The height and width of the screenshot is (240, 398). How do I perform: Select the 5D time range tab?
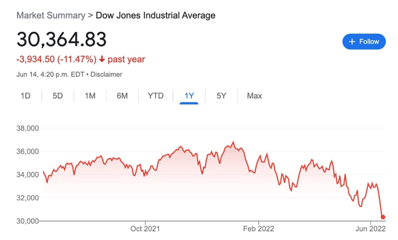click(x=57, y=96)
